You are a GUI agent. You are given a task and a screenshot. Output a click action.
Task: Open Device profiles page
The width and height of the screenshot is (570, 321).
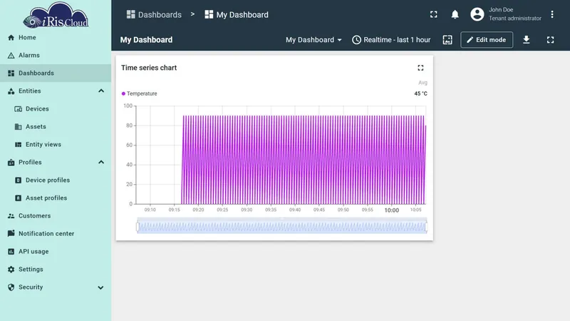click(56, 180)
